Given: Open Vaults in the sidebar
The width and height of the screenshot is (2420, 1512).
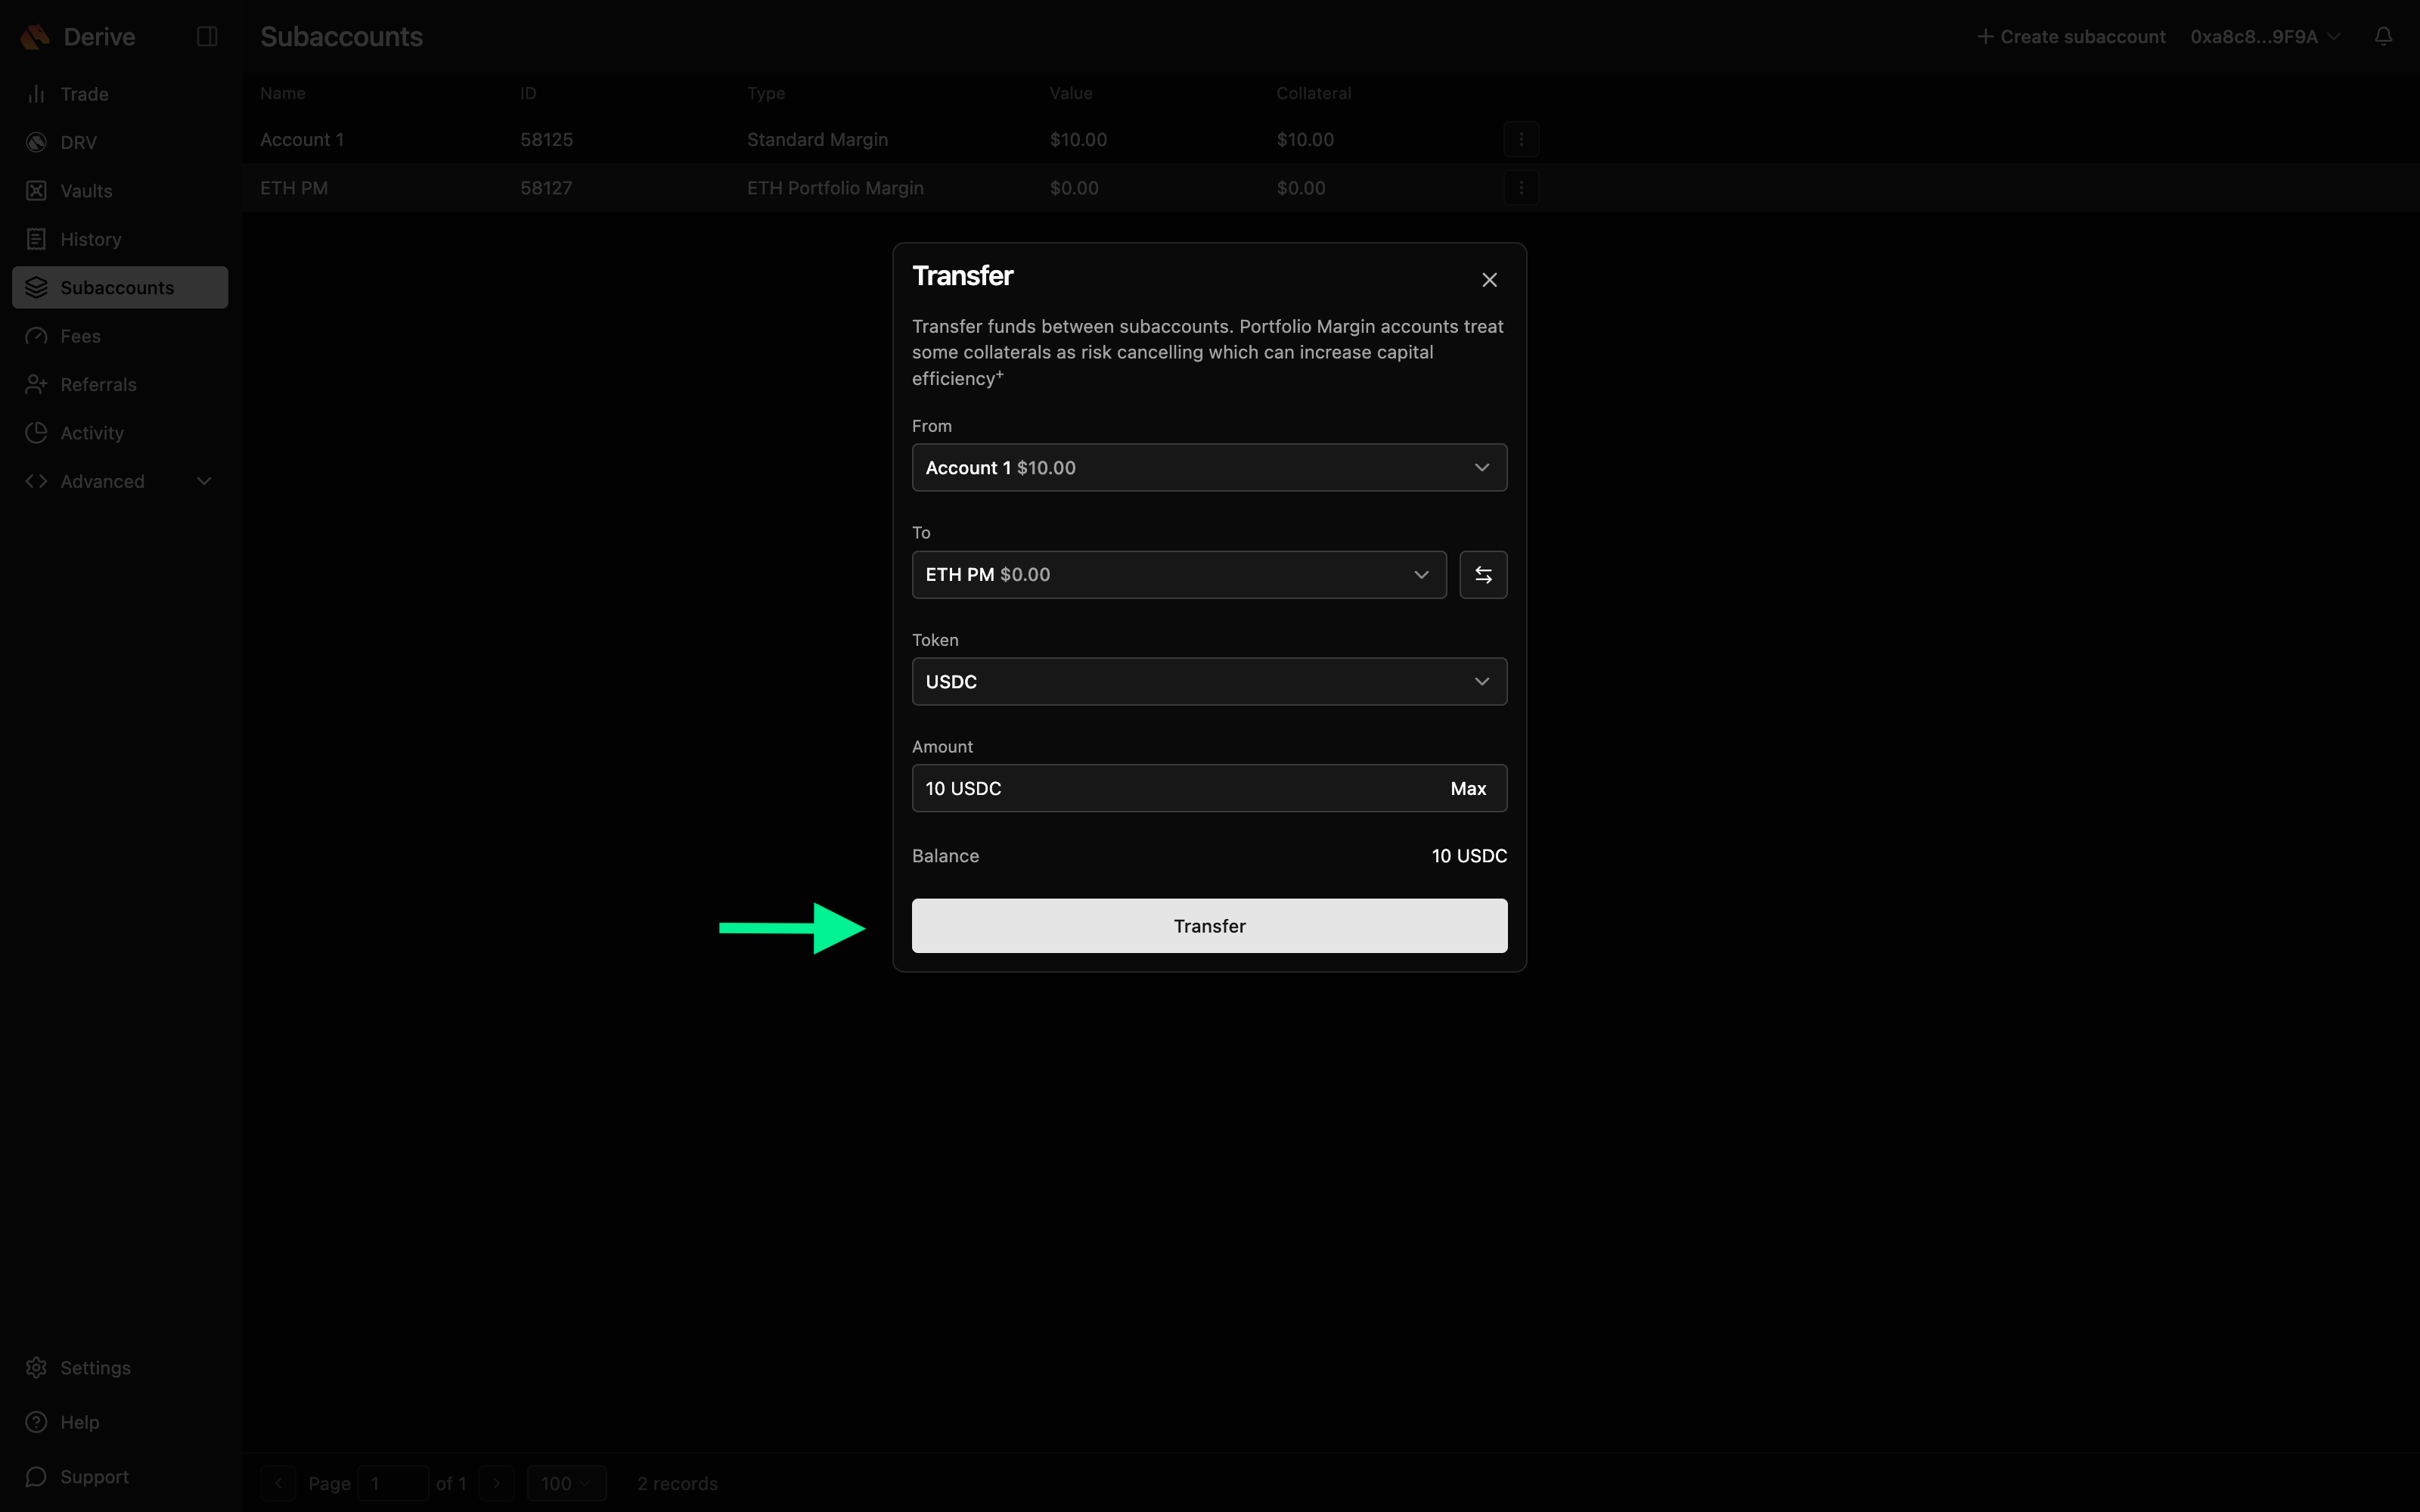Looking at the screenshot, I should 86,191.
